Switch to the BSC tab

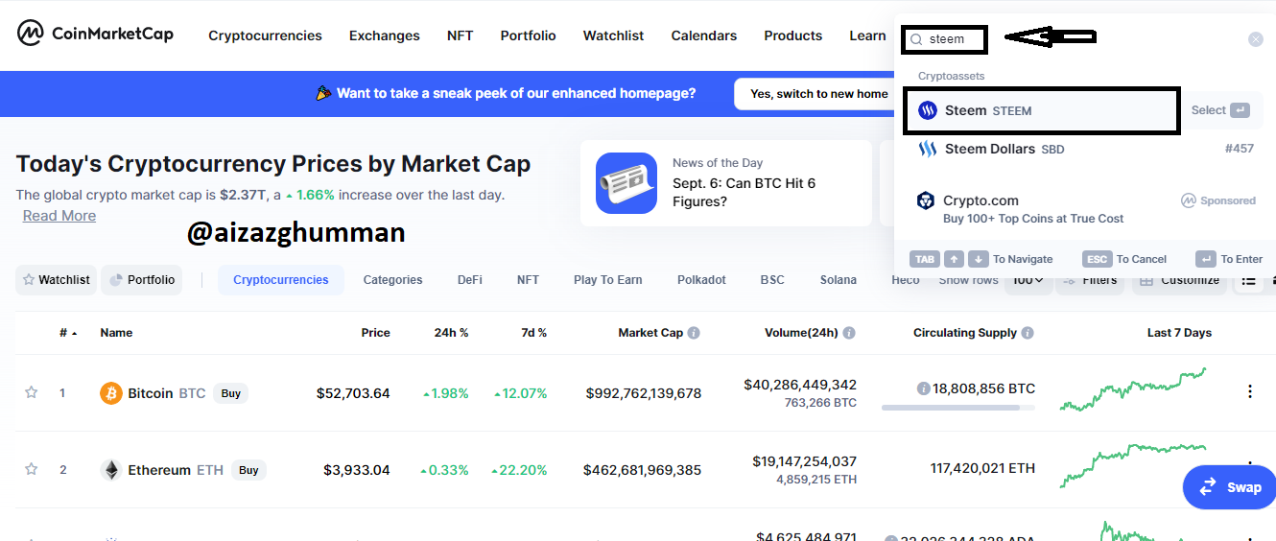[771, 280]
